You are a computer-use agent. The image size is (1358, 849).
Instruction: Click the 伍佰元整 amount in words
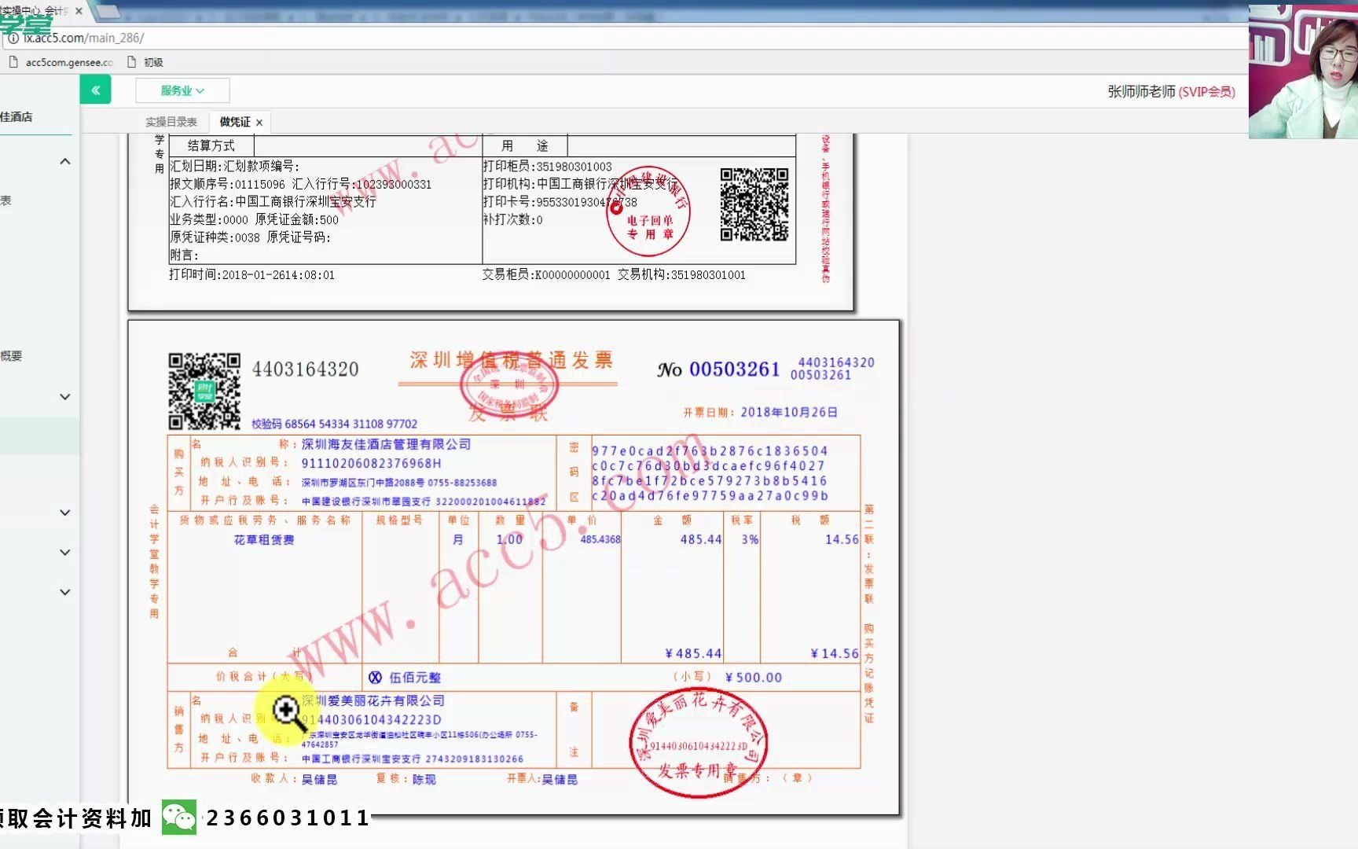pos(415,678)
